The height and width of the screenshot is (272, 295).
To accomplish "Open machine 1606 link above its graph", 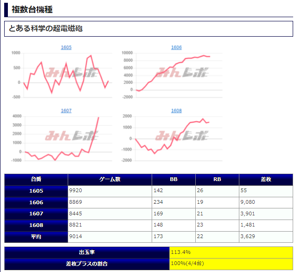I will (176, 47).
